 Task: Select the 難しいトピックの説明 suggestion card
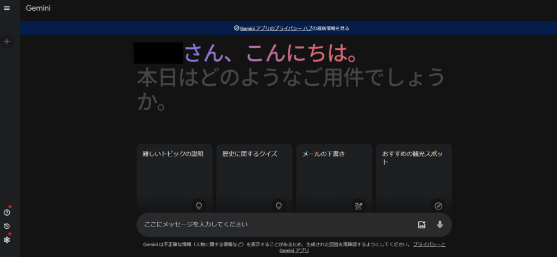tap(175, 178)
